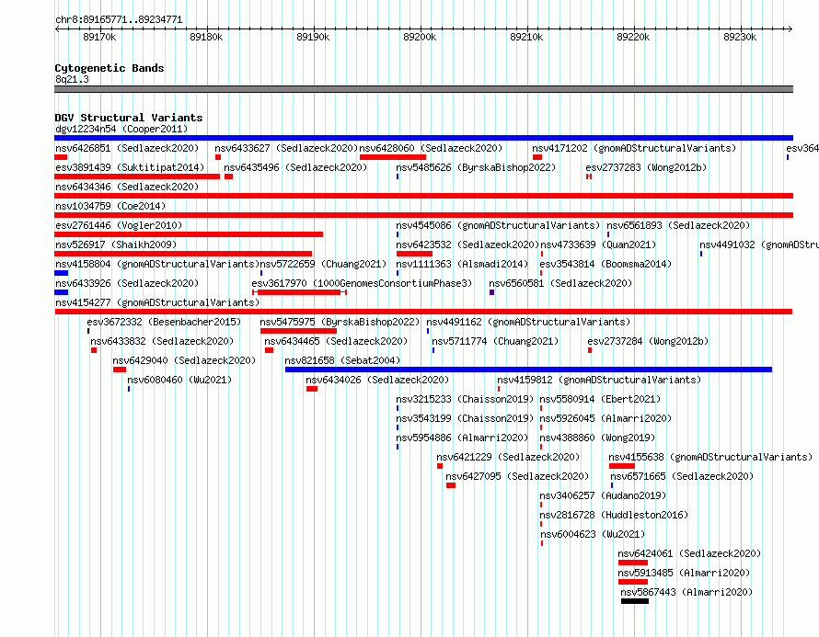
Task: Open nsv1034759 (Coe2014) variant
Action: pos(110,206)
